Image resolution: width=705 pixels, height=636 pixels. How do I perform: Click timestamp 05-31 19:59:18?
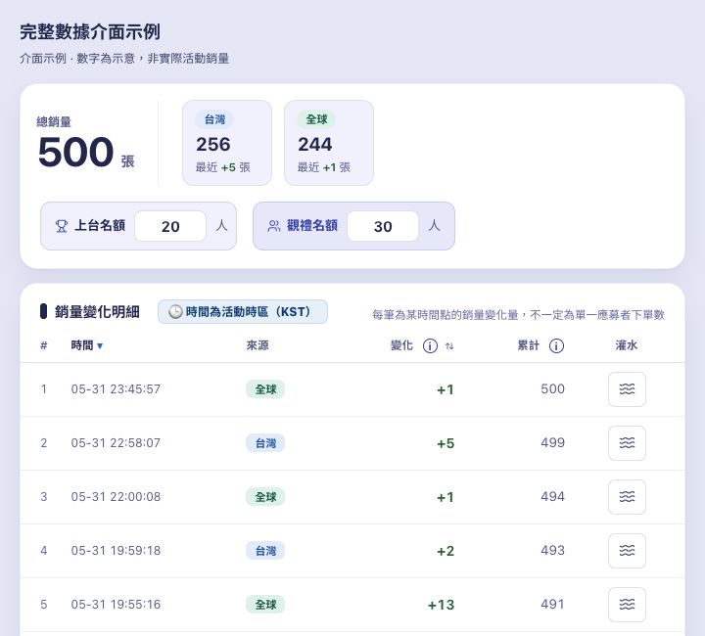tap(116, 551)
